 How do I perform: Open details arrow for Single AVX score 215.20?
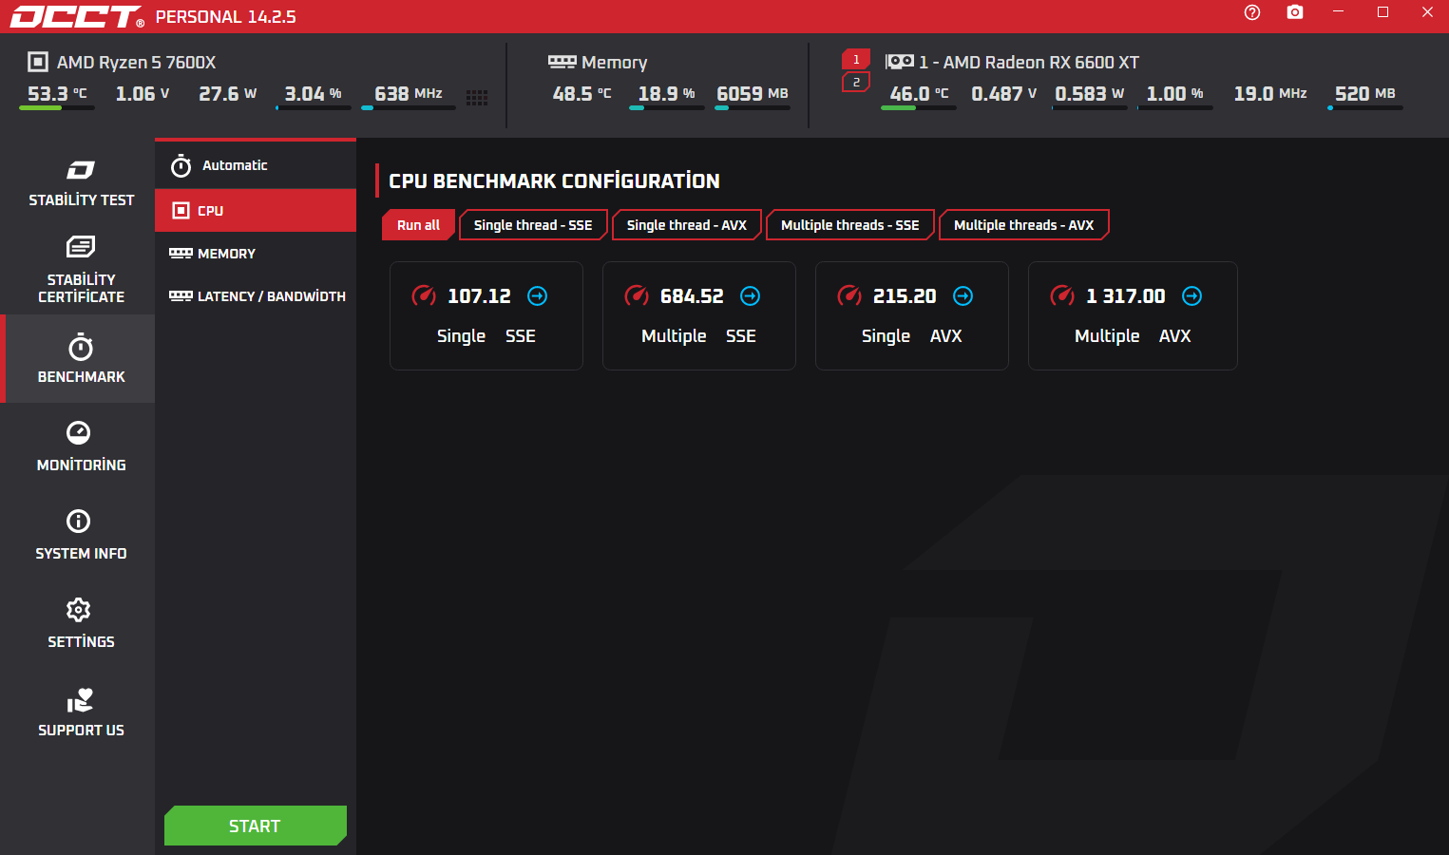[963, 296]
